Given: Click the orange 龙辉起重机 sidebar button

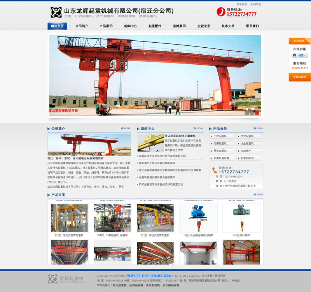Looking at the screenshot, I should pyautogui.click(x=299, y=77).
